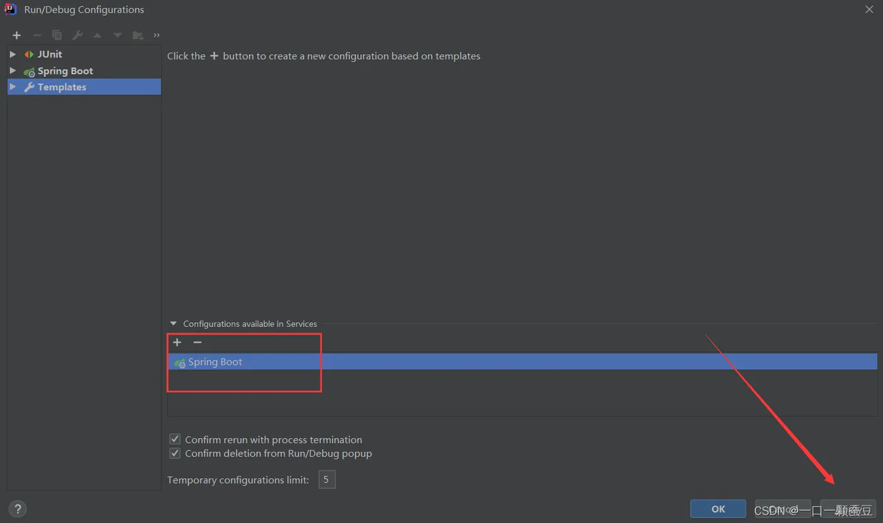Screen dimensions: 883x523
Task: Show more toolbar actions via the double chevron
Action: tap(156, 35)
